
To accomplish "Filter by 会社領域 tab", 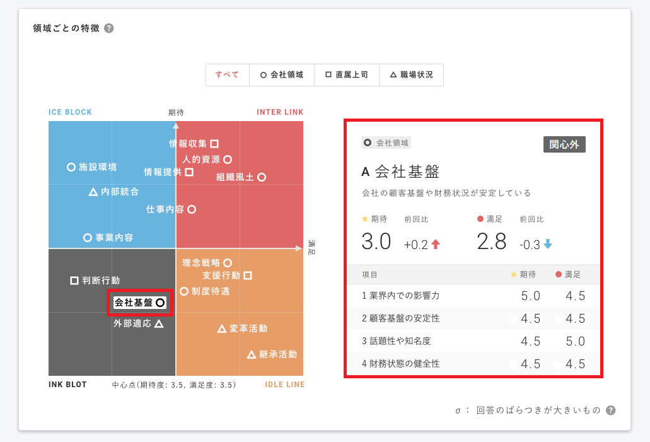I will [281, 74].
